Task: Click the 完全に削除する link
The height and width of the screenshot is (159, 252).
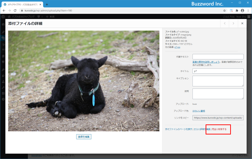Action: pyautogui.click(x=219, y=129)
